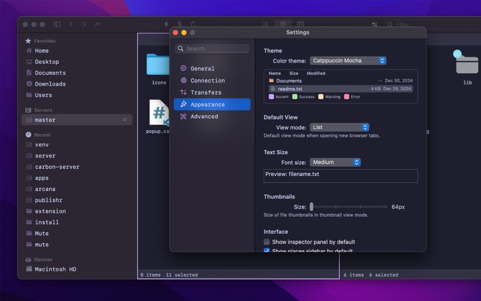
Task: Open recent folder install
Action: [47, 222]
